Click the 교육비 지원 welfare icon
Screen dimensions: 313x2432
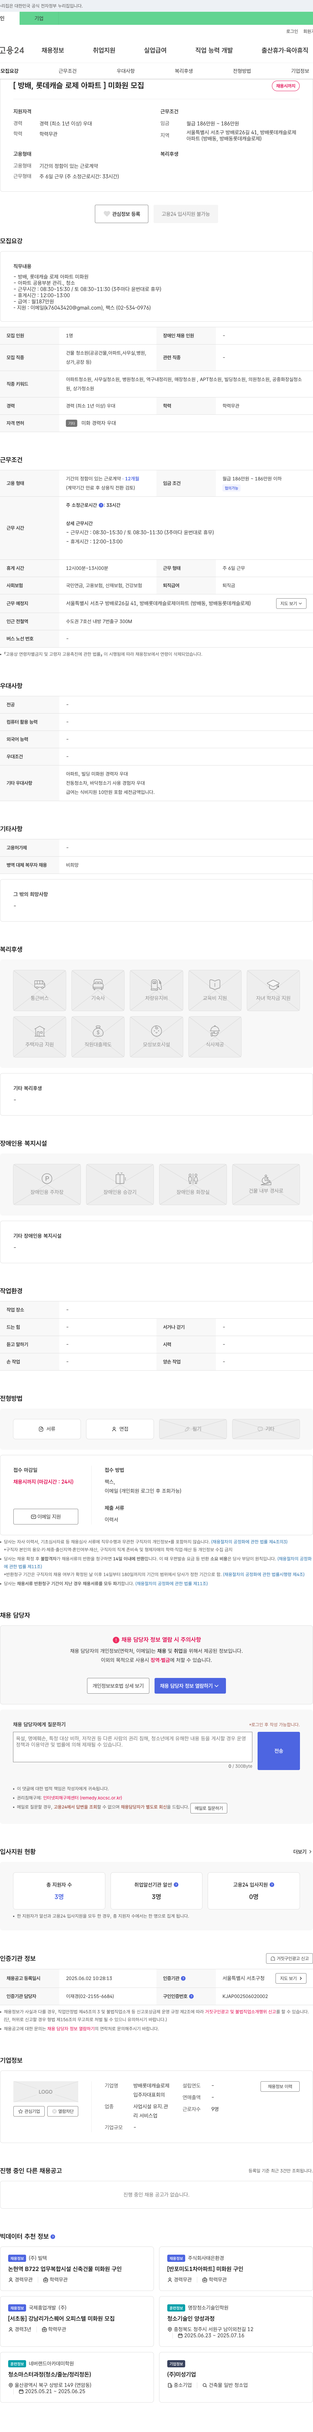215,991
